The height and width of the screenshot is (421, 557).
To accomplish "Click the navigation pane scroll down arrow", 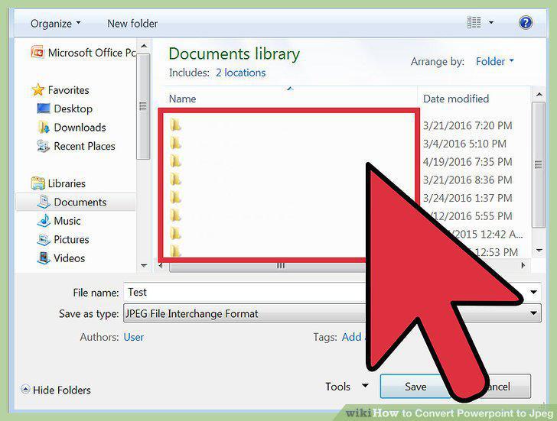I will pos(144,265).
